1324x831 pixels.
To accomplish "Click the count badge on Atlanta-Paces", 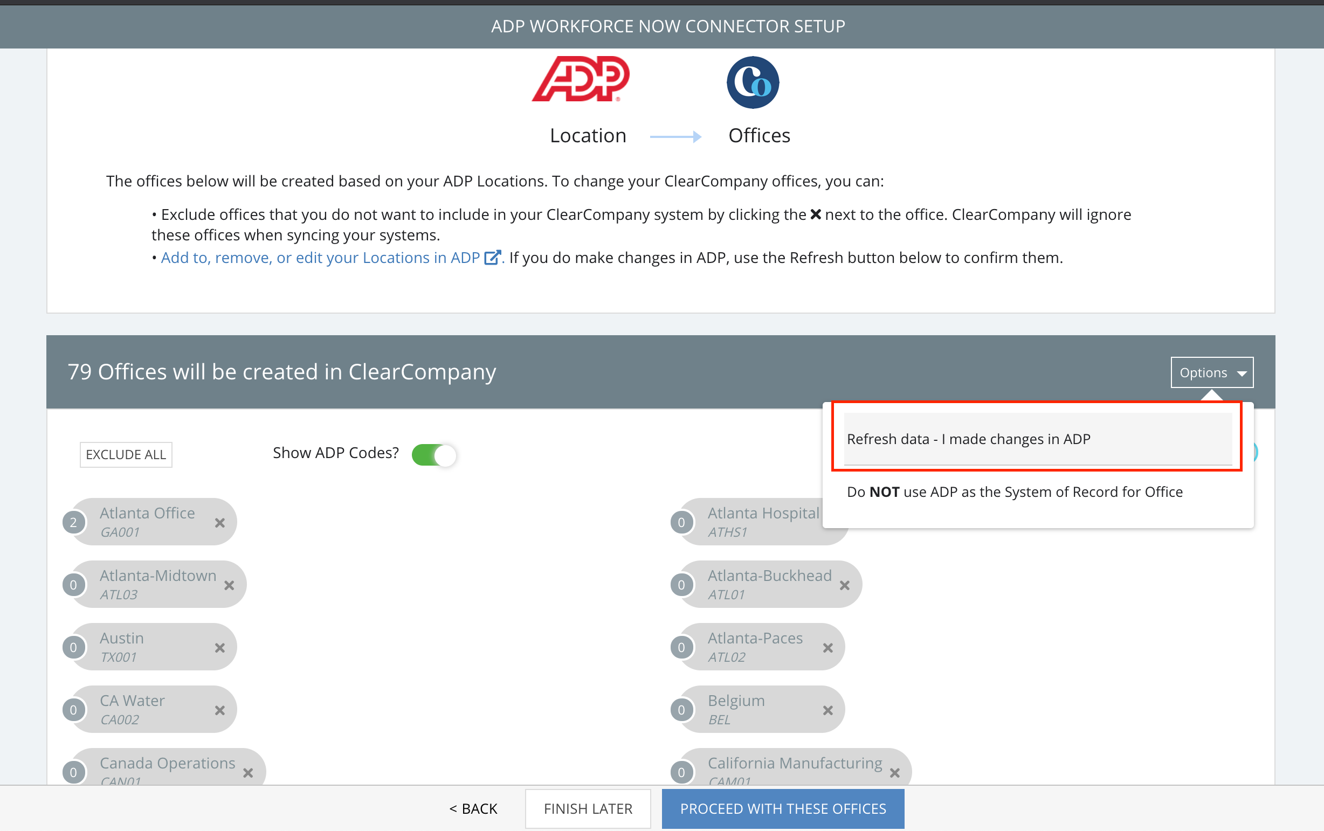I will [x=681, y=647].
